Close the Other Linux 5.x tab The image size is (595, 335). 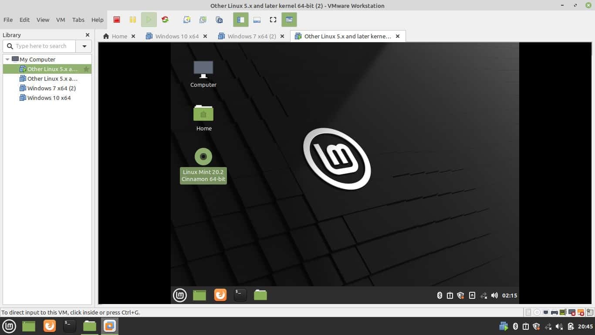tap(398, 36)
